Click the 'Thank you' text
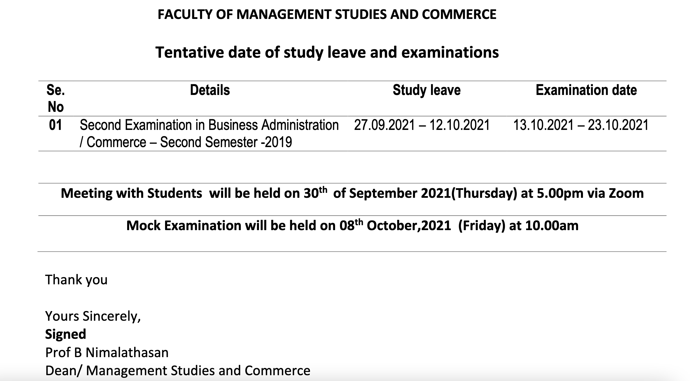This screenshot has height=381, width=690. pos(76,280)
